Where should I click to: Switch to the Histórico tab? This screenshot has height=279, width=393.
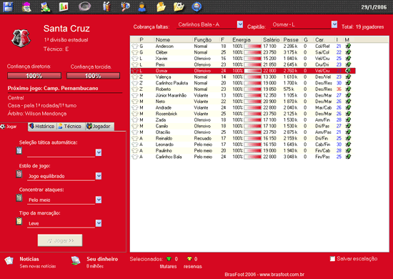pyautogui.click(x=42, y=126)
